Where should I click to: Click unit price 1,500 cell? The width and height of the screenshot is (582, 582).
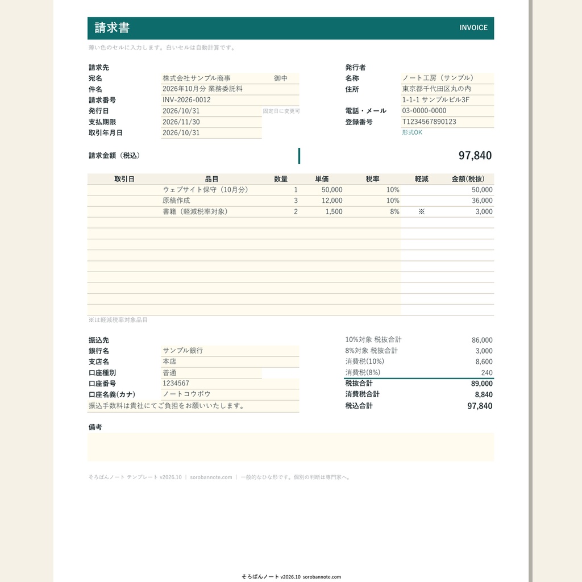[x=322, y=211]
